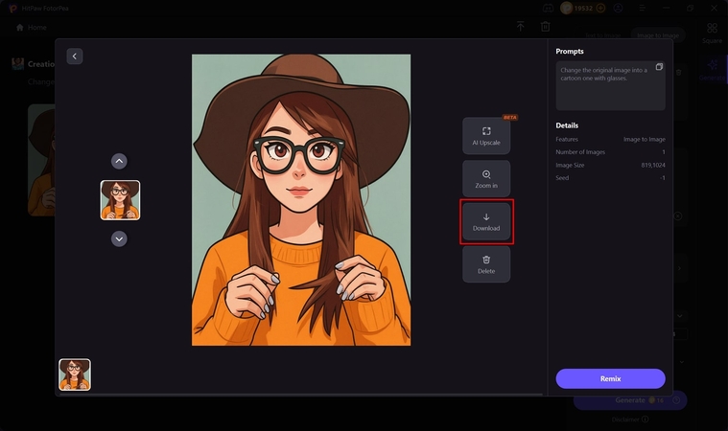Screen dimensions: 728x431
Task: Click the trash icon in the top toolbar
Action: click(546, 27)
